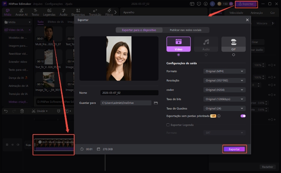Click the undo icon above timeline
281x173 pixels.
(6, 111)
